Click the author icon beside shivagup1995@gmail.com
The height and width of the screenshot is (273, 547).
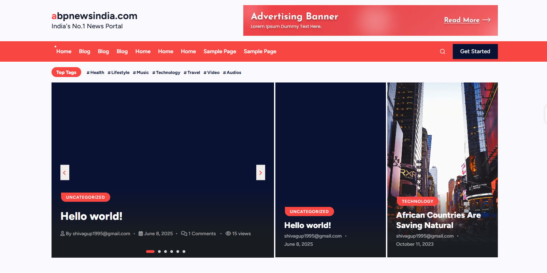[62, 233]
